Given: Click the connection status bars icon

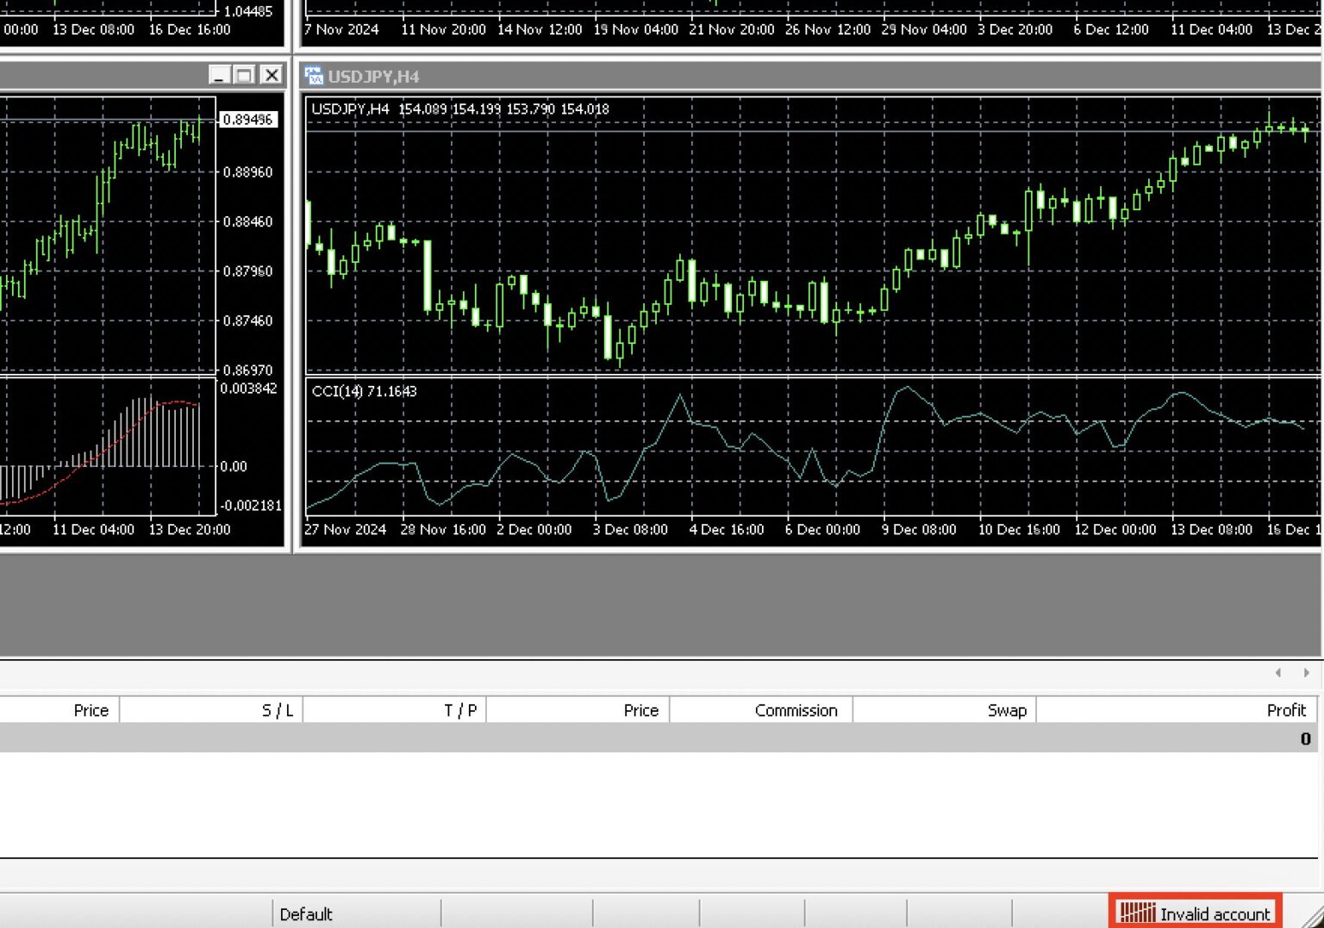Looking at the screenshot, I should tap(1137, 912).
